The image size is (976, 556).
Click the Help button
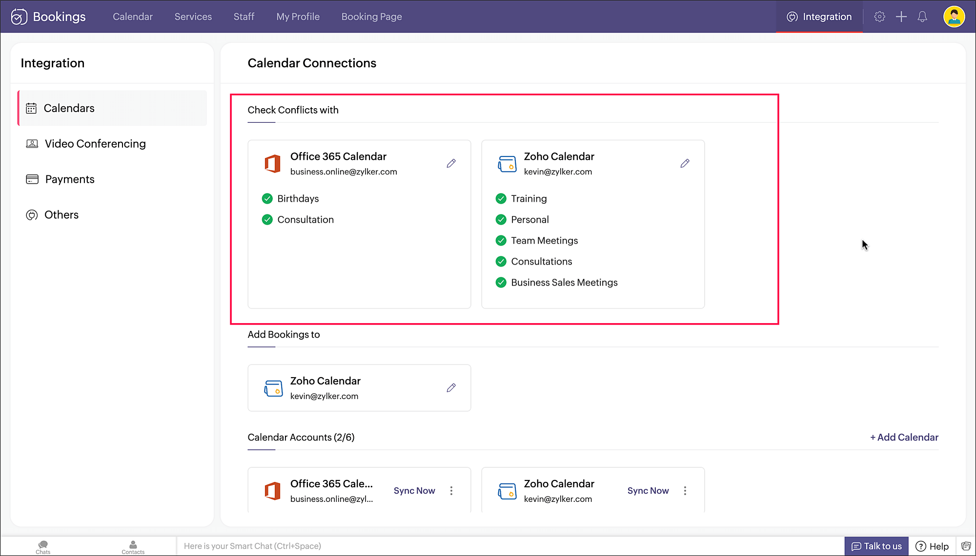[x=932, y=546]
